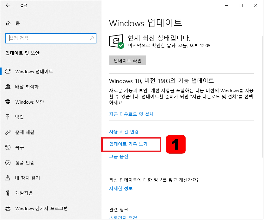This screenshot has height=220, width=264.
Task: Open the 홈 home icon
Action: 8,23
